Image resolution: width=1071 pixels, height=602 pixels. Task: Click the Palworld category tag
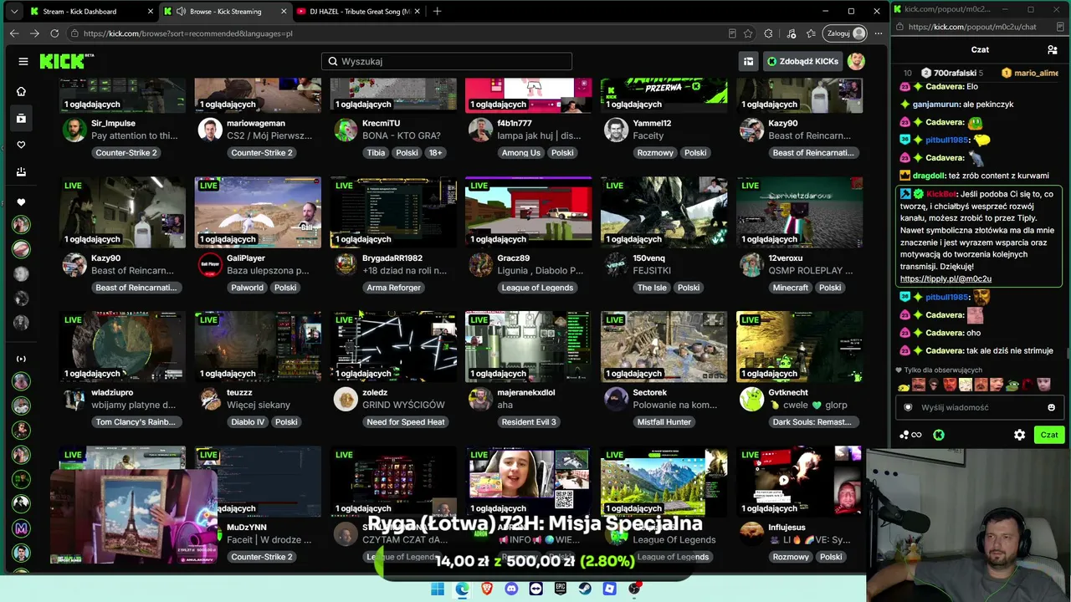pyautogui.click(x=247, y=288)
